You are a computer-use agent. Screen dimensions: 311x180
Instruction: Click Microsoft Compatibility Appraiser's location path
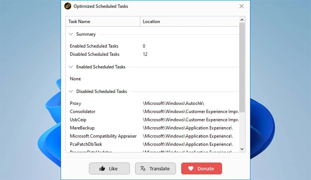tap(187, 136)
